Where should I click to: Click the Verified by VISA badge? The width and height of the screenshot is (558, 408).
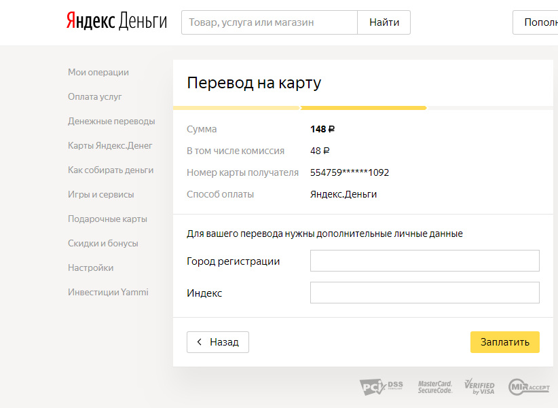click(479, 387)
